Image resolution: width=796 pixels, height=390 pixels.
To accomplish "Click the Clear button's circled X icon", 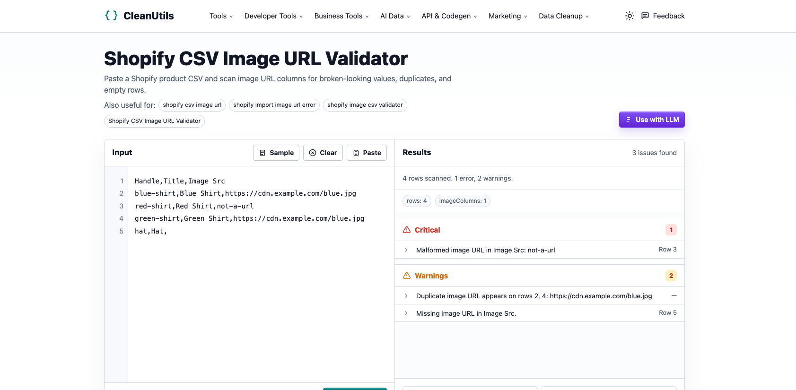I will pos(313,153).
